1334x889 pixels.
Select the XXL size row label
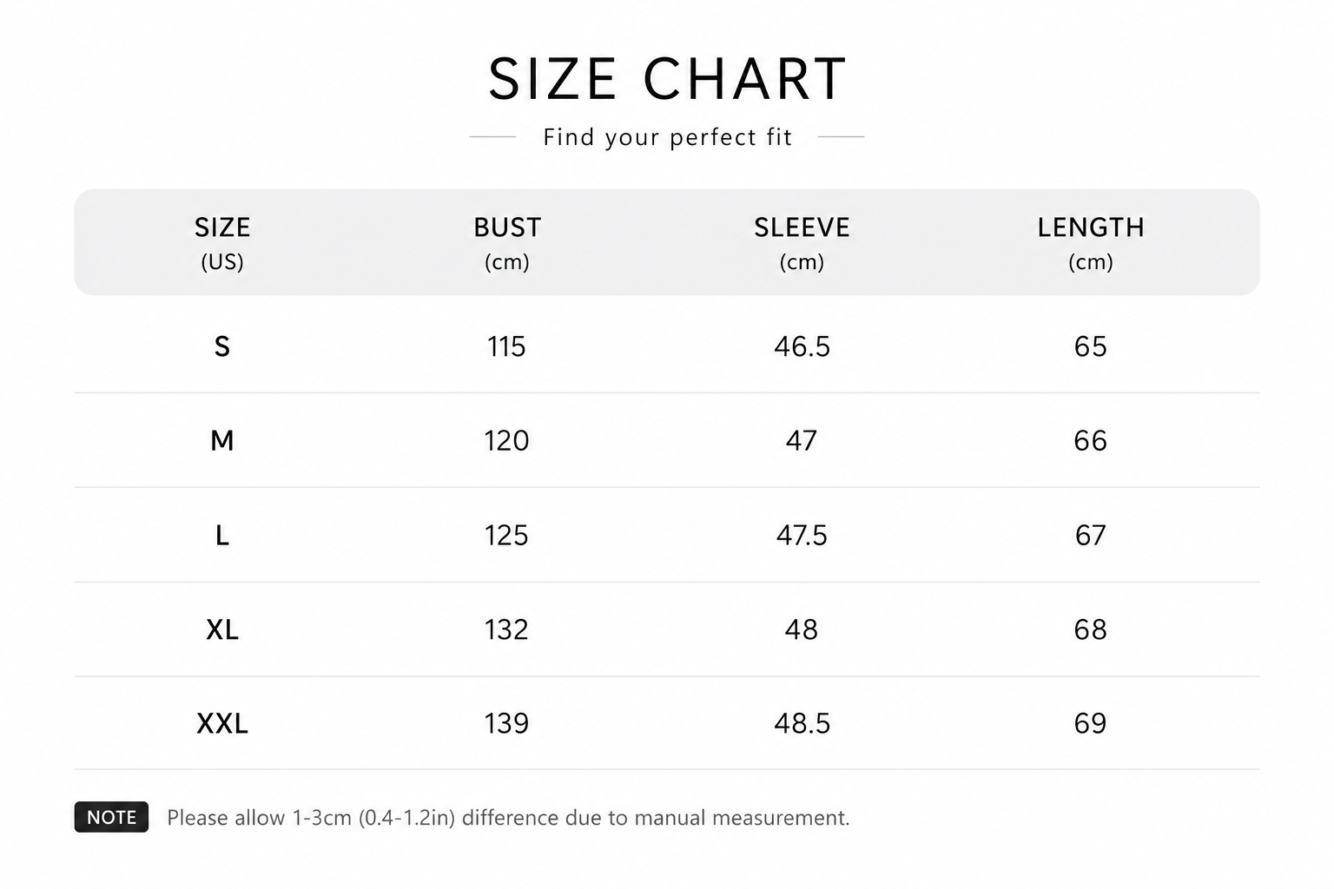[x=222, y=723]
